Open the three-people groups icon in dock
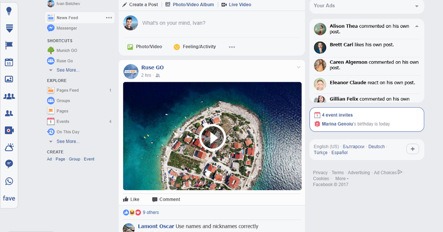Viewport: 443px width, 232px height. tap(9, 96)
